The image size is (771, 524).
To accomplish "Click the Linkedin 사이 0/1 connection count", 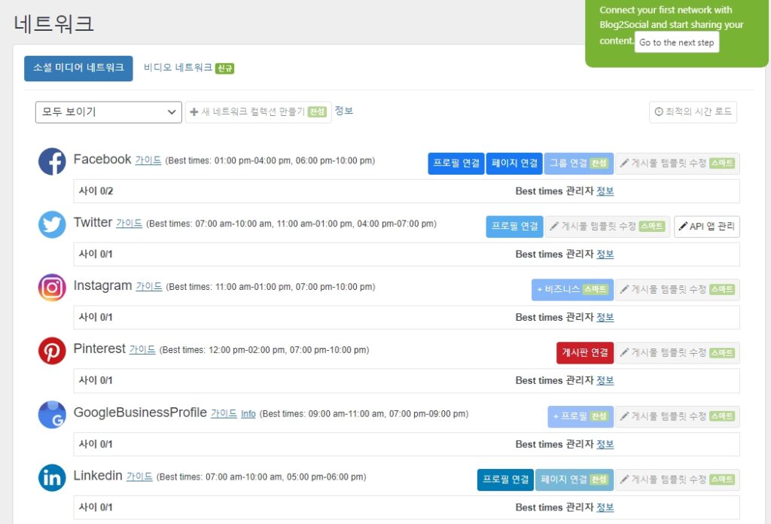I will pyautogui.click(x=96, y=507).
